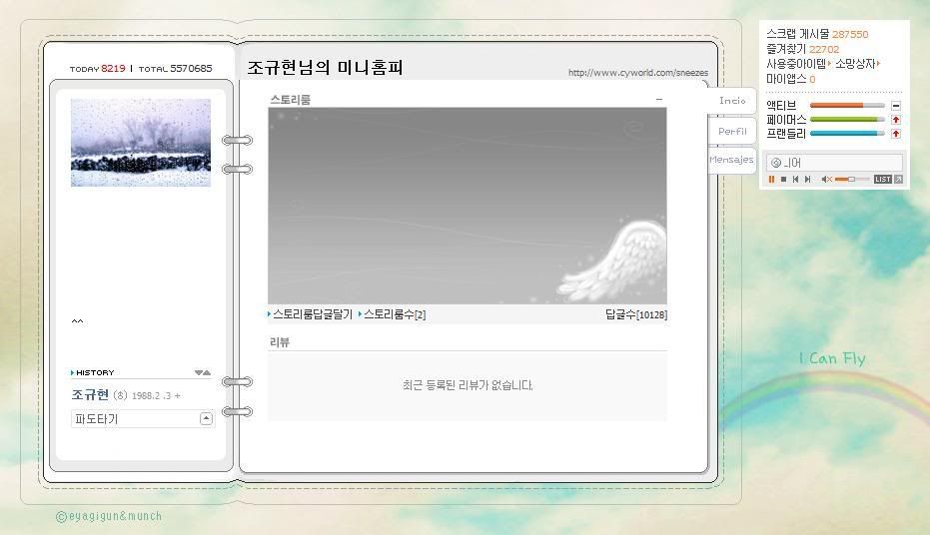
Task: Skip to previous track in music player
Action: [795, 180]
